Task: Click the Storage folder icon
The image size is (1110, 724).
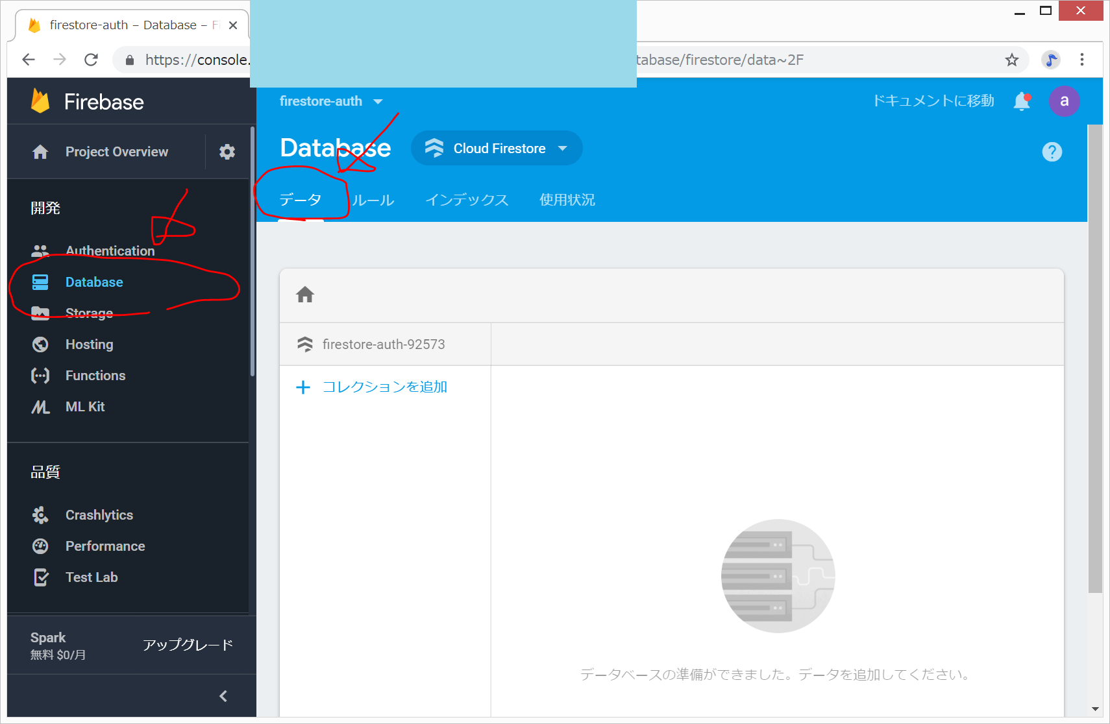Action: [40, 313]
